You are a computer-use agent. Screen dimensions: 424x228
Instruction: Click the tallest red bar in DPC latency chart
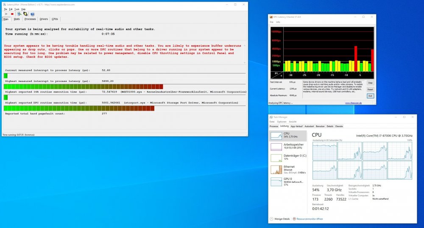(x=356, y=58)
